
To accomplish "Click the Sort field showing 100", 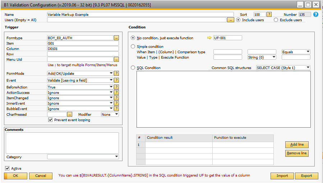I will coord(260,14).
